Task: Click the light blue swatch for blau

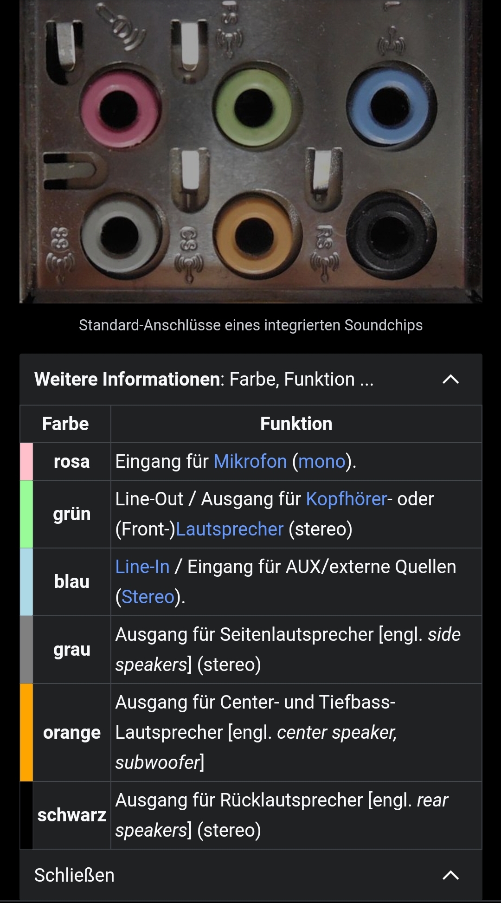Action: [26, 582]
